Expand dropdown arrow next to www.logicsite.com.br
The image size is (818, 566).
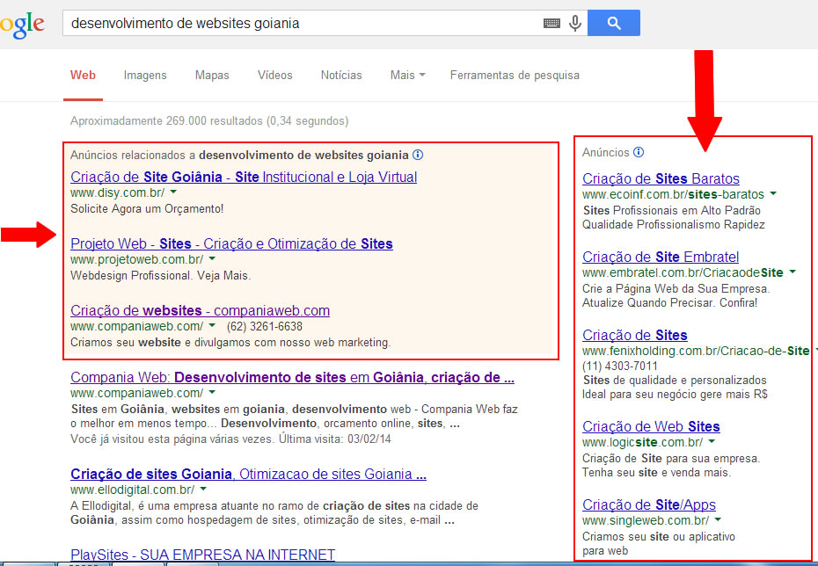[x=712, y=442]
